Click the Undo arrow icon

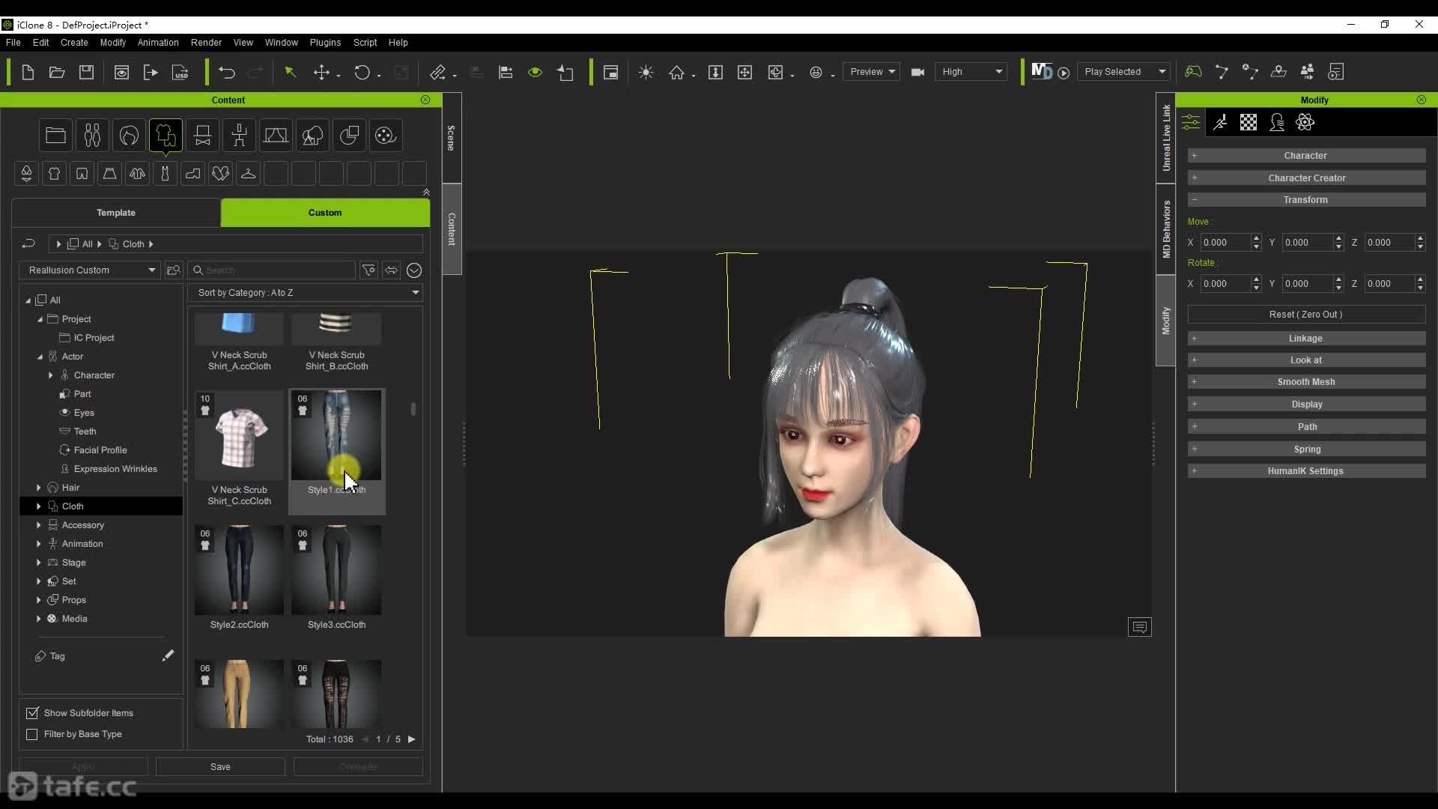(x=226, y=72)
